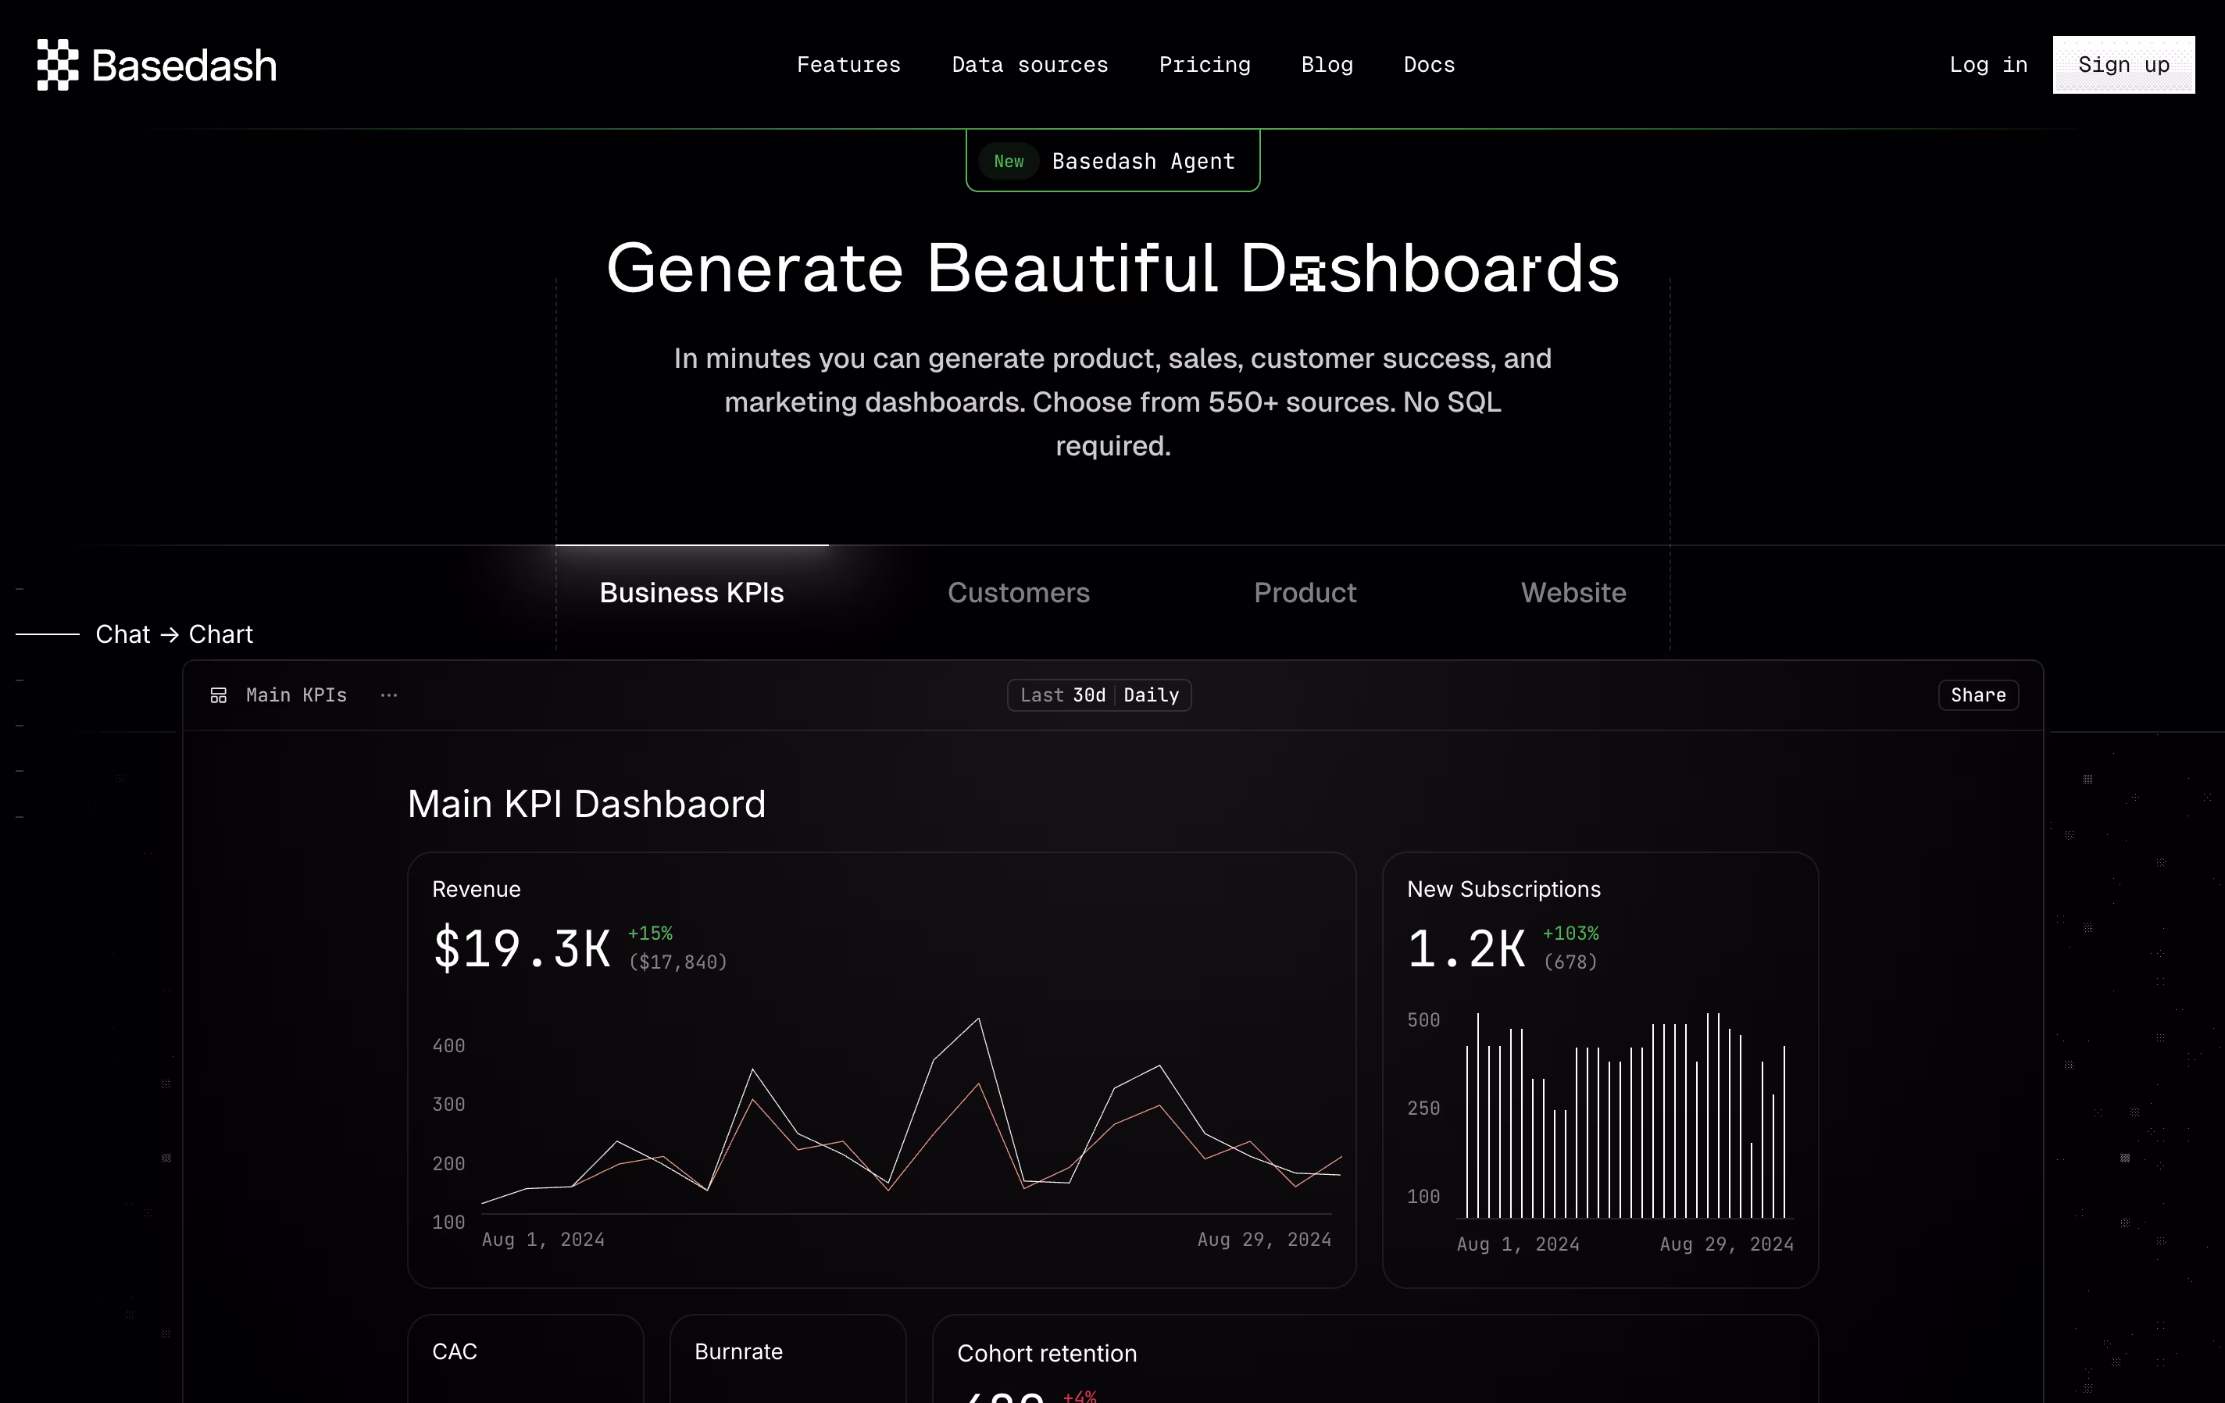Click Aug 29, 2024 label under Revenue chart
This screenshot has height=1403, width=2225.
point(1264,1240)
